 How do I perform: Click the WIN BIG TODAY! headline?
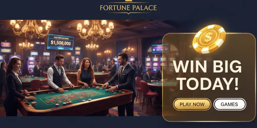click(x=207, y=76)
